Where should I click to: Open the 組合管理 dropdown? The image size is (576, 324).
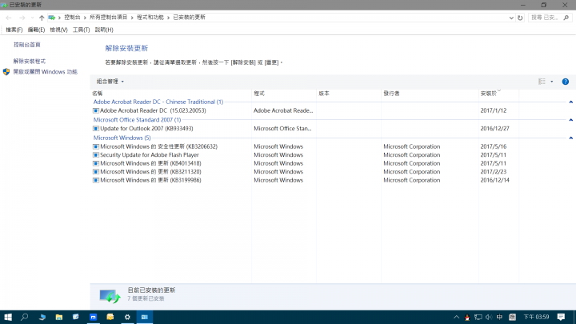[x=110, y=82]
